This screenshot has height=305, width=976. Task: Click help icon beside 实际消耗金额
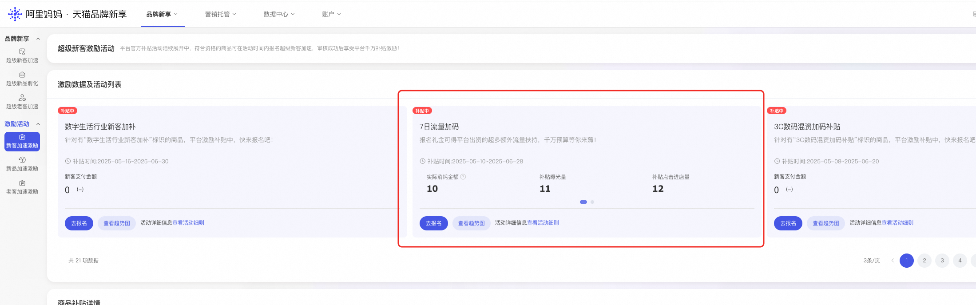pyautogui.click(x=463, y=177)
